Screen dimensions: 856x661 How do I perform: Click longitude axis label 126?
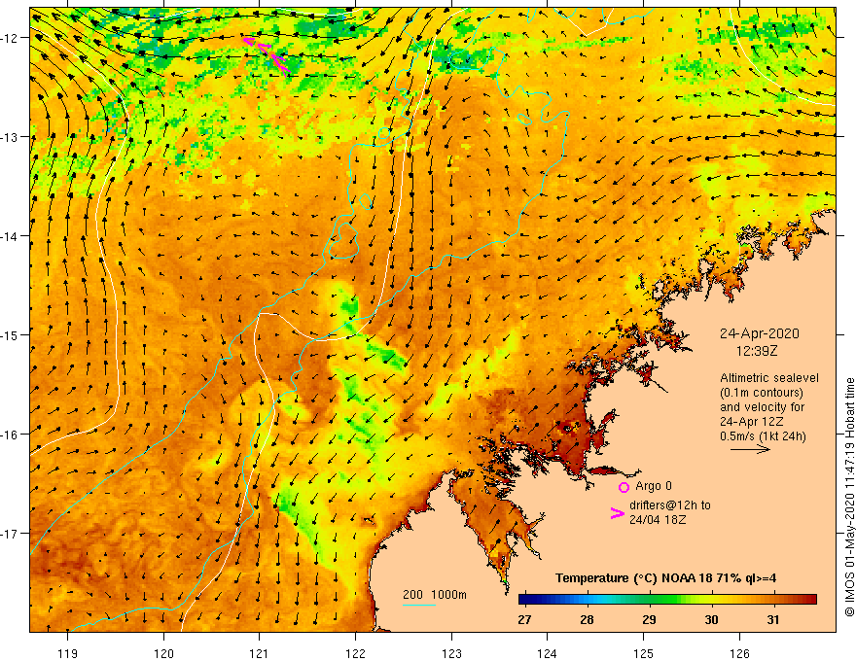click(739, 653)
